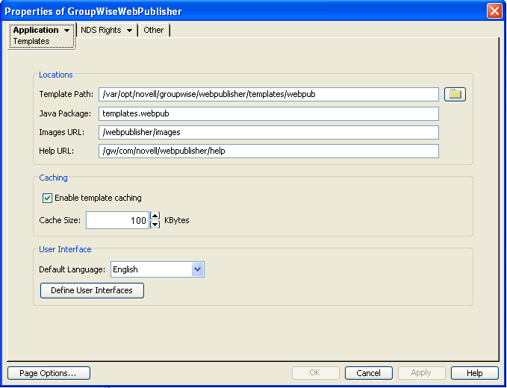Screen dimensions: 507x388
Task: Click inside the Template Path field
Action: (269, 94)
